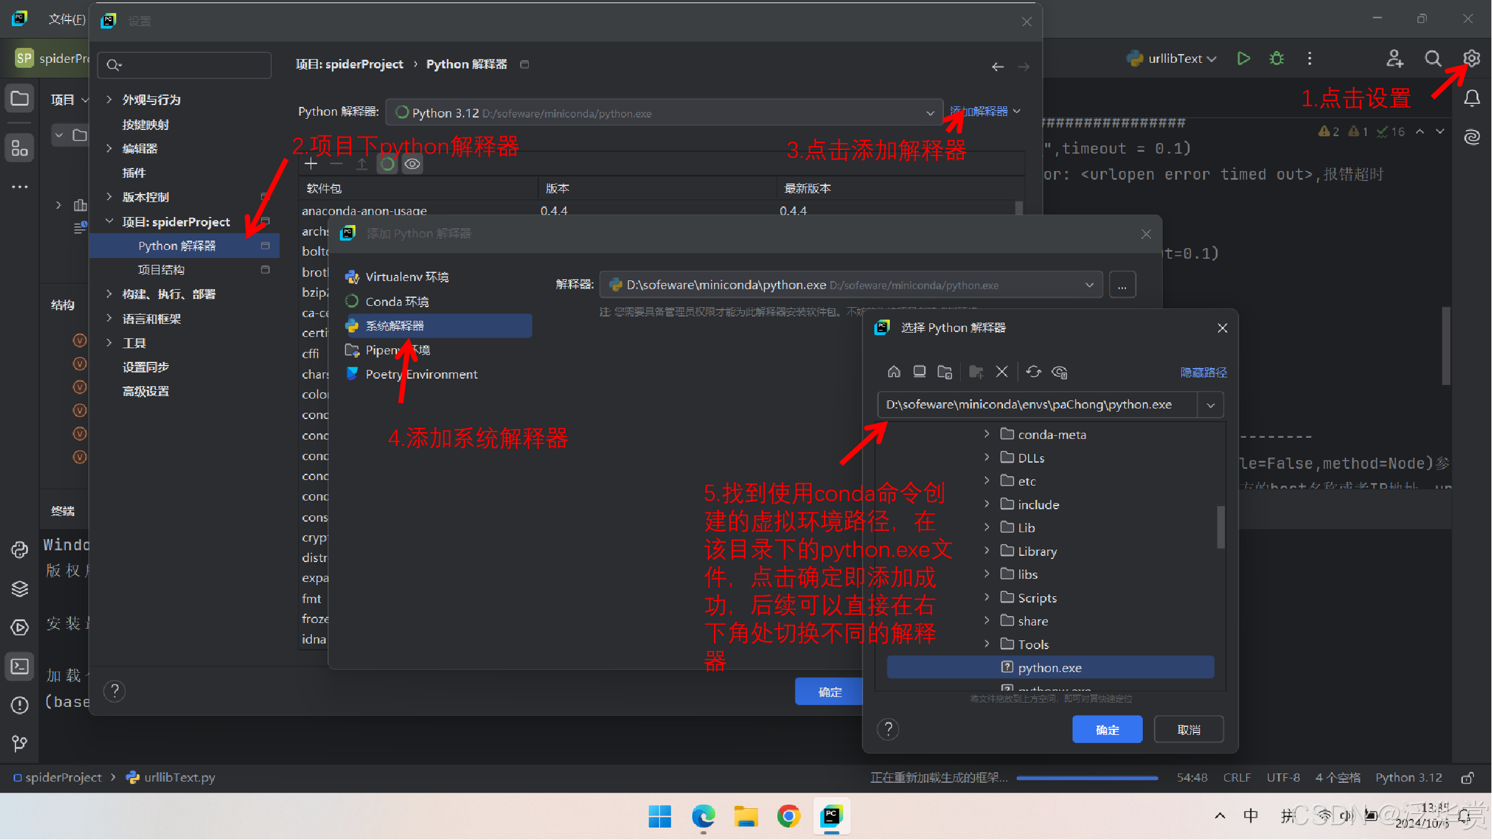
Task: Toggle the eye icon to show early package releases
Action: click(411, 164)
